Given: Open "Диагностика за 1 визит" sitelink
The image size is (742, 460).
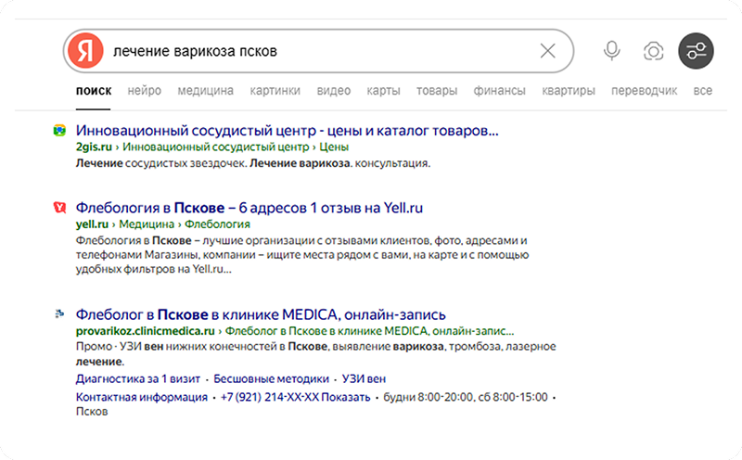Looking at the screenshot, I should [x=138, y=378].
